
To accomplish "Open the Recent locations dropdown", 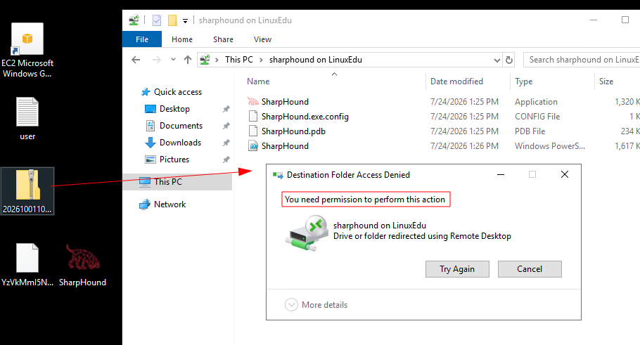I will pos(173,60).
